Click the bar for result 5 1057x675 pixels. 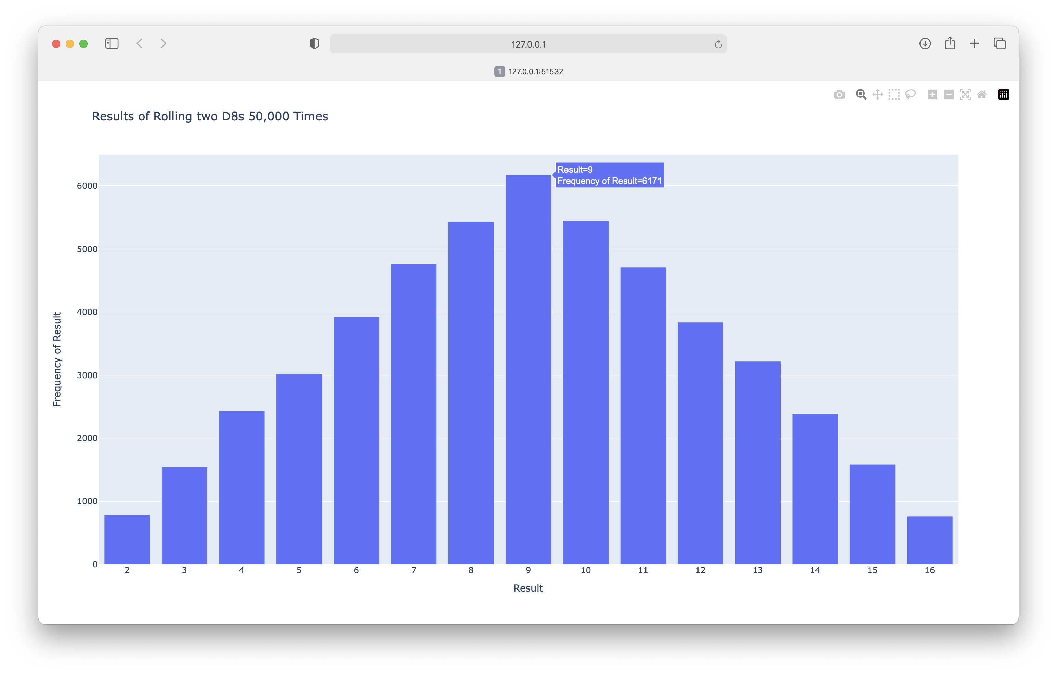coord(299,469)
